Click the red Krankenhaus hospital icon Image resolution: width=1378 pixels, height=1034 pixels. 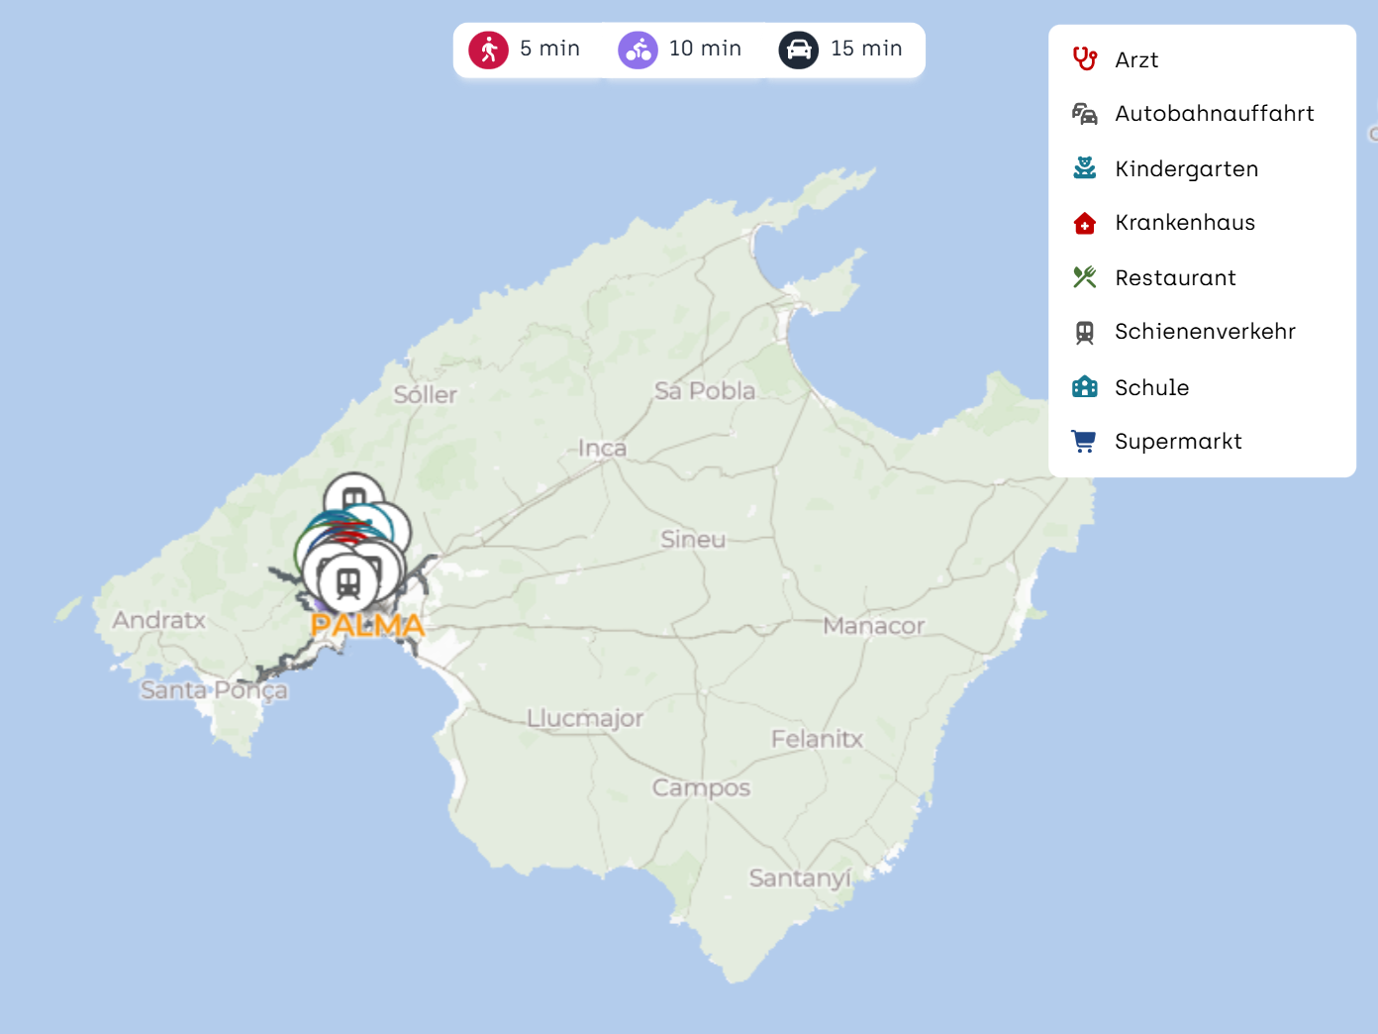(x=1085, y=223)
